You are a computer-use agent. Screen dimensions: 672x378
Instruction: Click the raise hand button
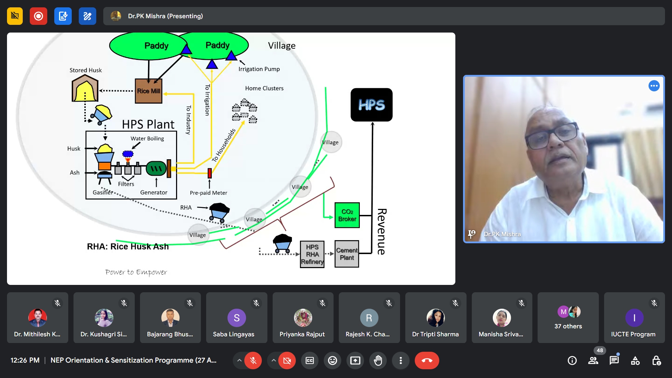click(x=378, y=360)
